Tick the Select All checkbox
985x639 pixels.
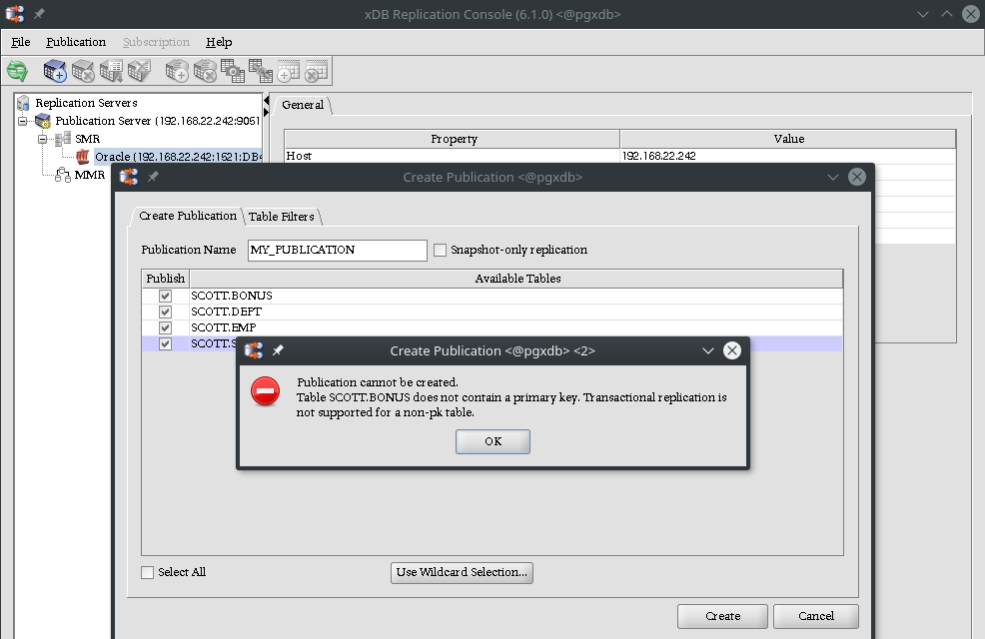pyautogui.click(x=148, y=572)
